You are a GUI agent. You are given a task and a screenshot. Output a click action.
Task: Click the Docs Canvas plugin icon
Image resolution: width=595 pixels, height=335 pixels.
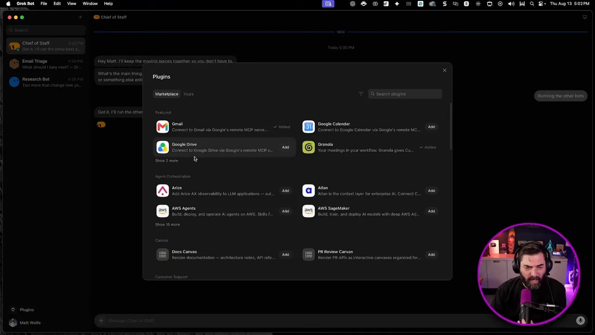click(163, 255)
